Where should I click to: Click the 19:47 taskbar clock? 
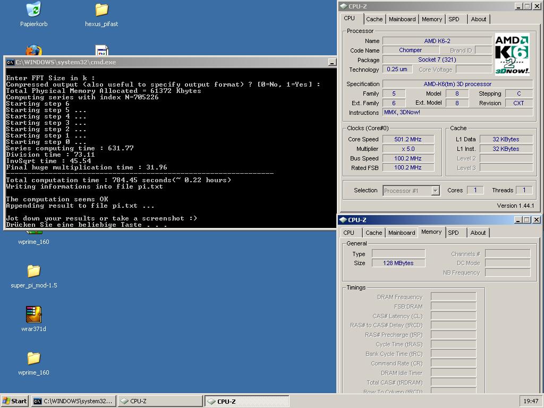click(531, 401)
